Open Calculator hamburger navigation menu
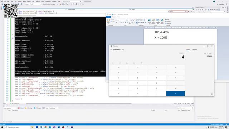Viewport: 229px width, 129px height. point(111,49)
